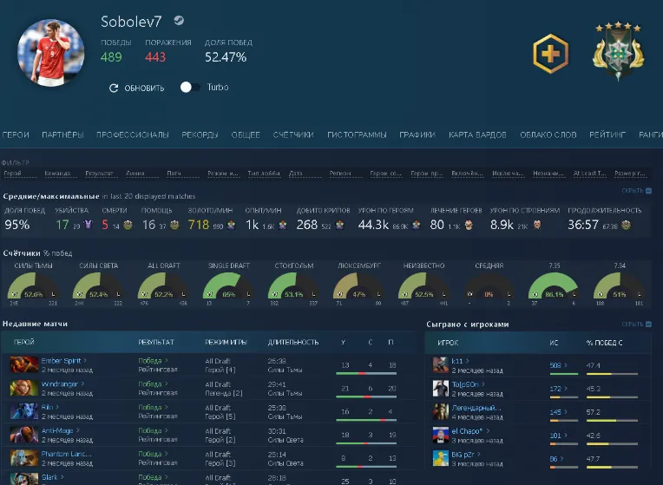The height and width of the screenshot is (485, 663).
Task: Click the gold Dota Plus hexagon badge
Action: coord(550,54)
